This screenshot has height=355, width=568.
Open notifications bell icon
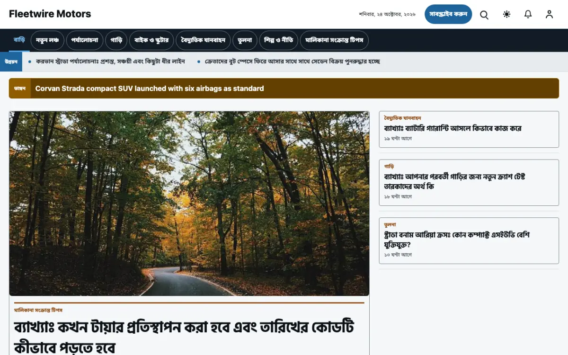(x=528, y=14)
